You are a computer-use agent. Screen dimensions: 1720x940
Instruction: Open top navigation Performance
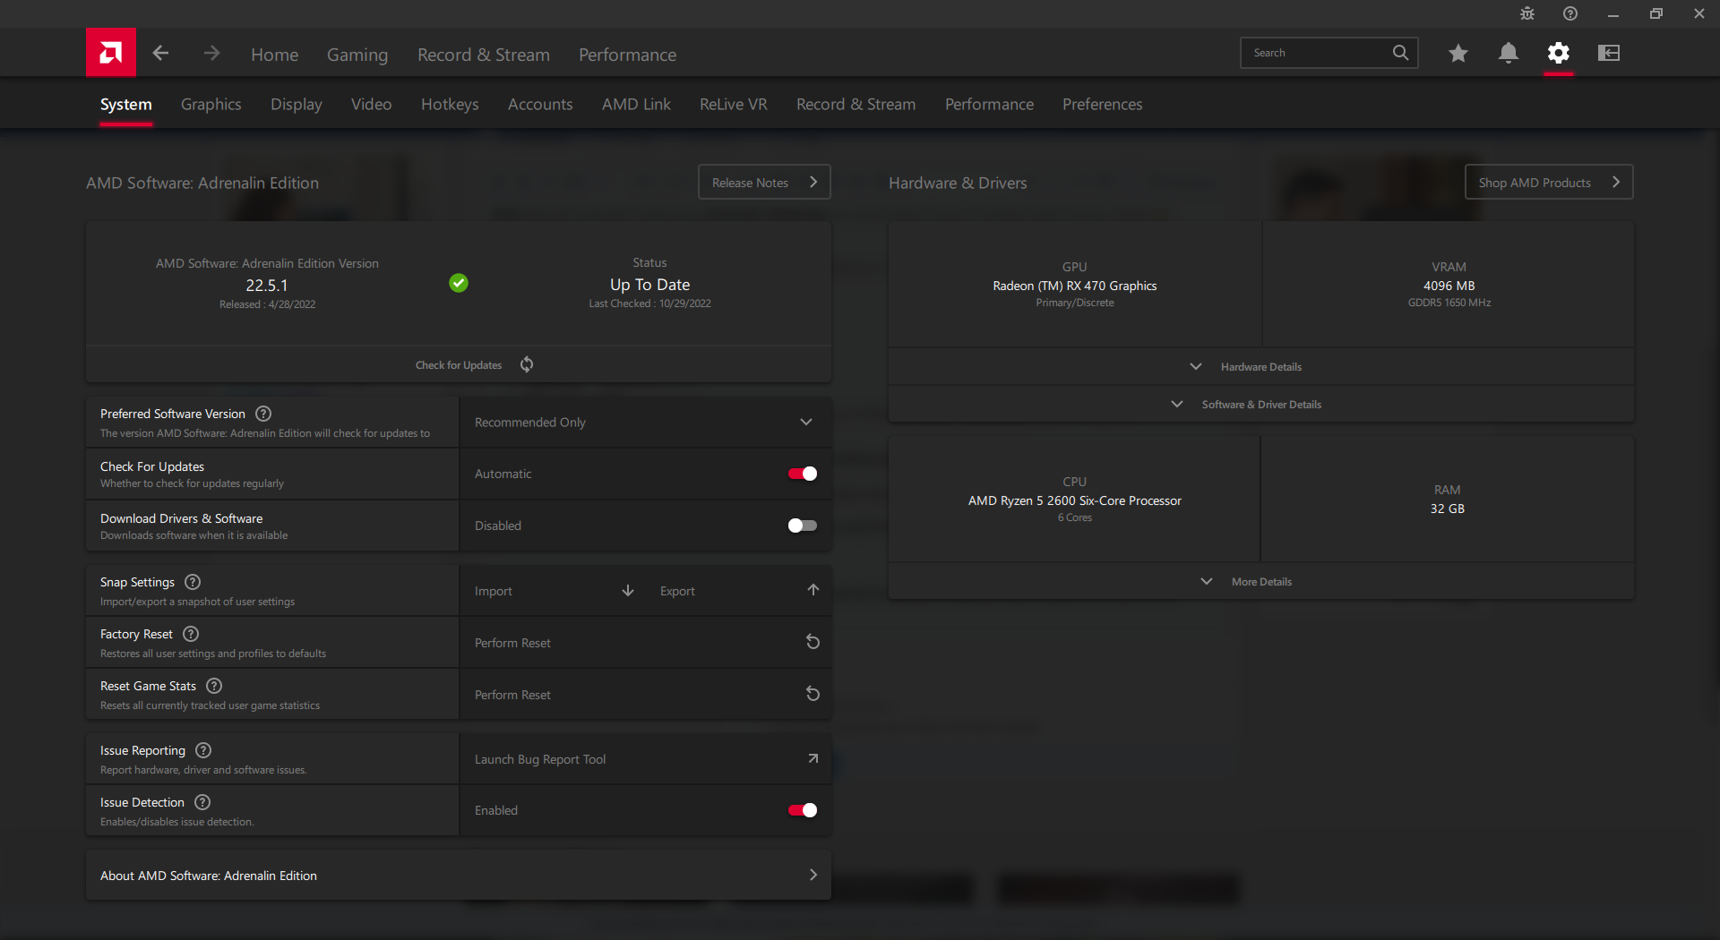tap(628, 55)
